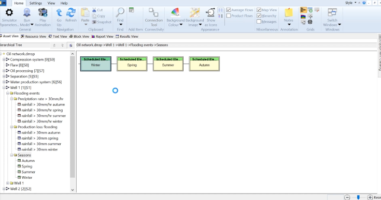Expand the Compression system tree node

pos(4,59)
